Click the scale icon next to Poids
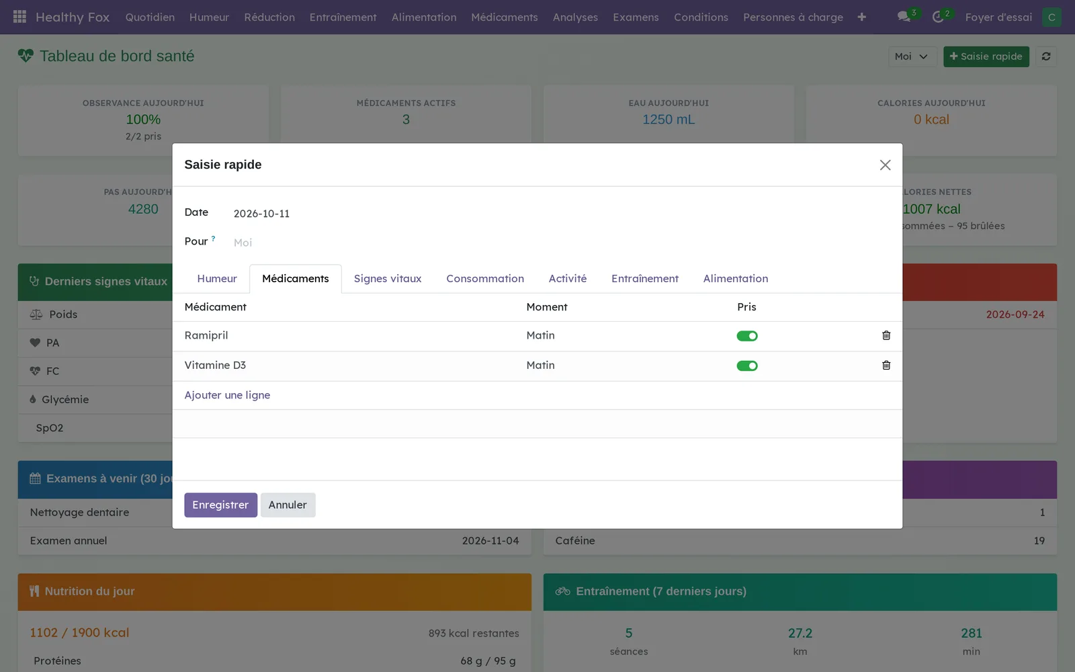Image resolution: width=1075 pixels, height=672 pixels. click(36, 314)
